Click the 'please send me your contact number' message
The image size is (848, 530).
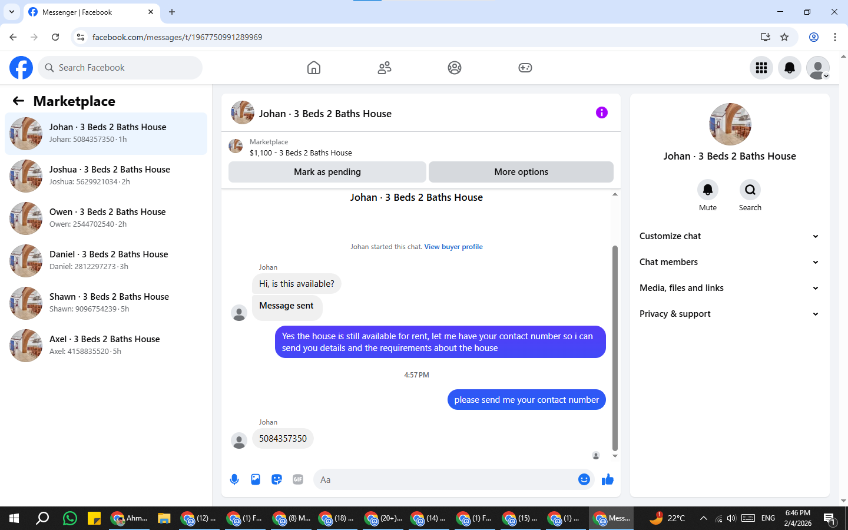(526, 400)
